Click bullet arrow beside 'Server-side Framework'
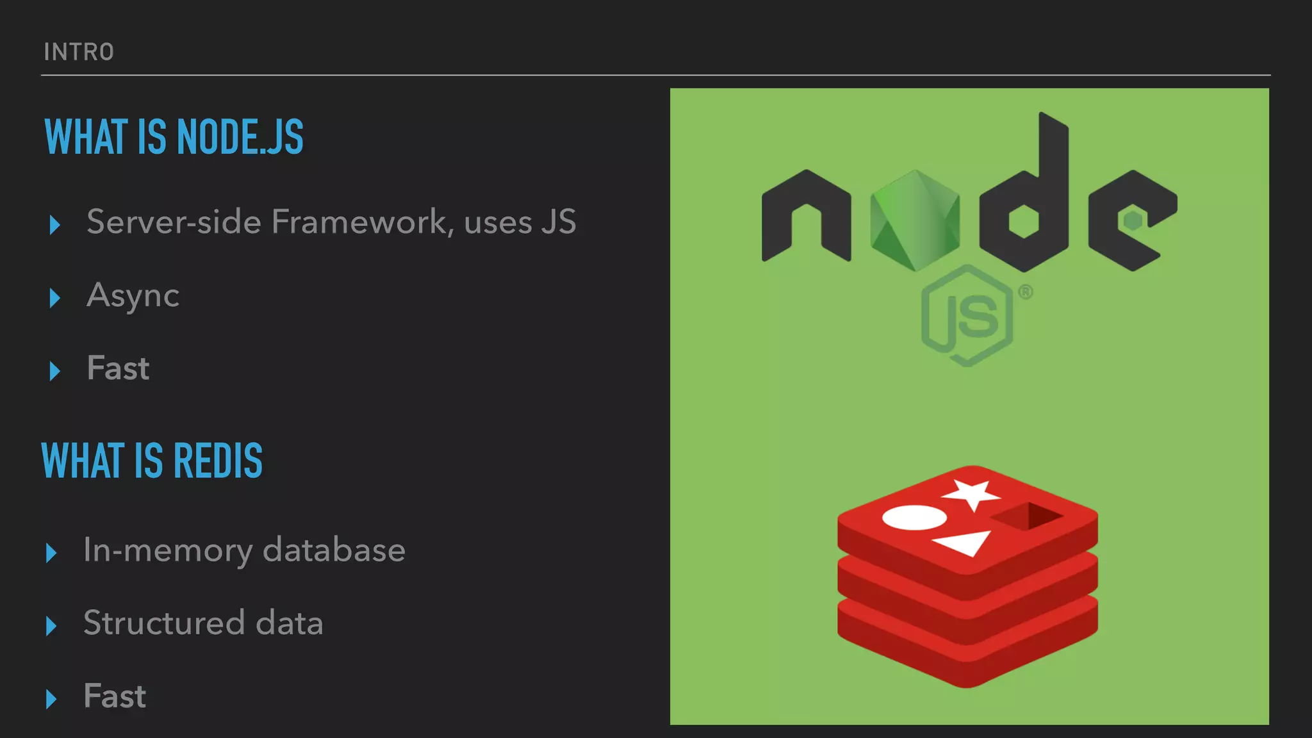The width and height of the screenshot is (1312, 738). click(54, 224)
